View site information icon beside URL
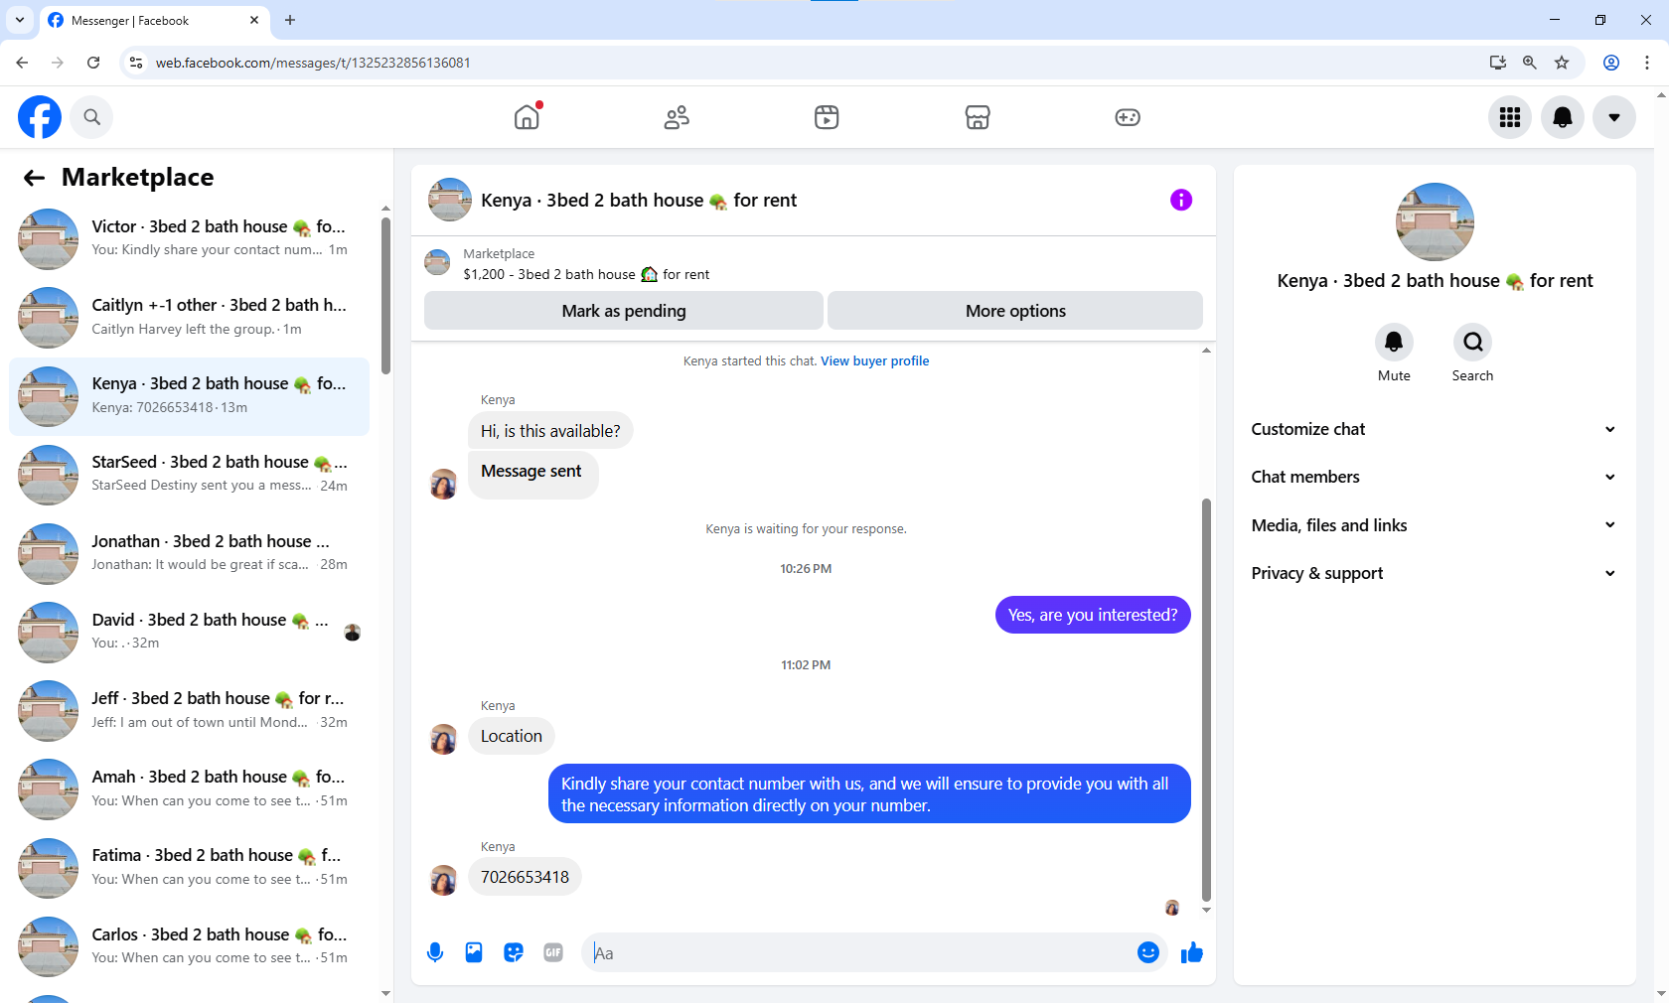Viewport: 1669px width, 1003px height. click(136, 63)
